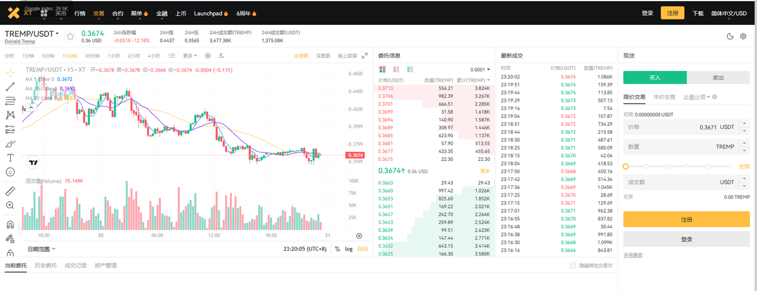Select the 卖出 sell button
Image resolution: width=757 pixels, height=291 pixels.
pos(719,77)
